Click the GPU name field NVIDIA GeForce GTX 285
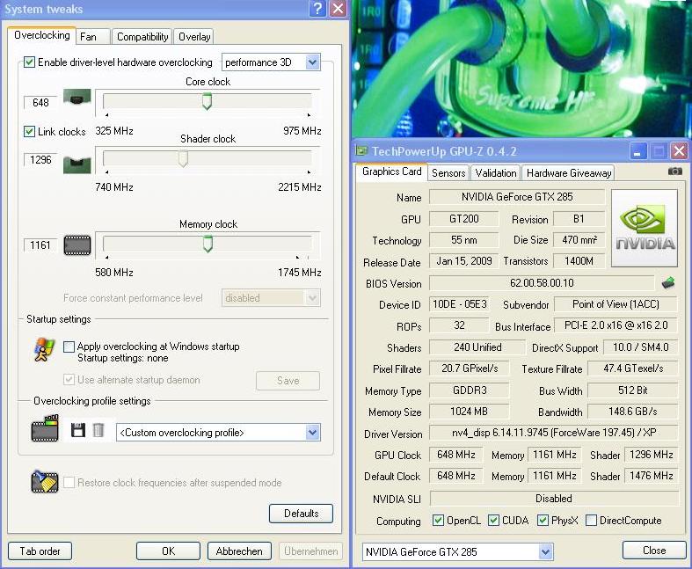This screenshot has width=692, height=569. coord(517,196)
